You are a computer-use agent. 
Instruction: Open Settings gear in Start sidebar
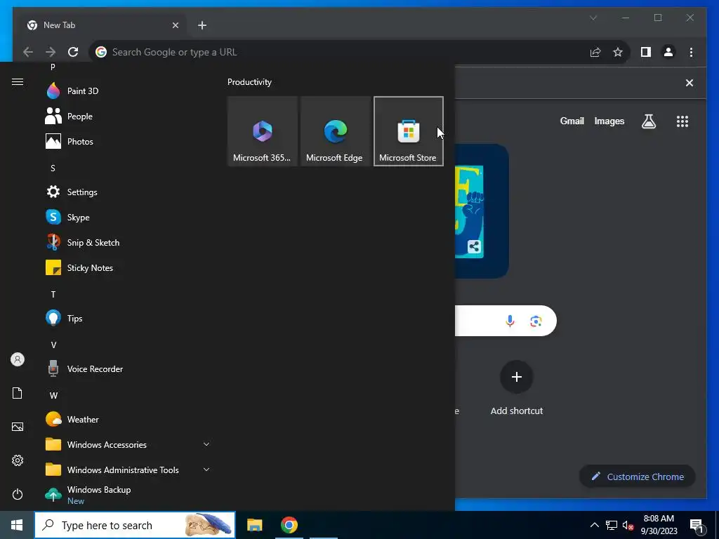[x=18, y=460]
